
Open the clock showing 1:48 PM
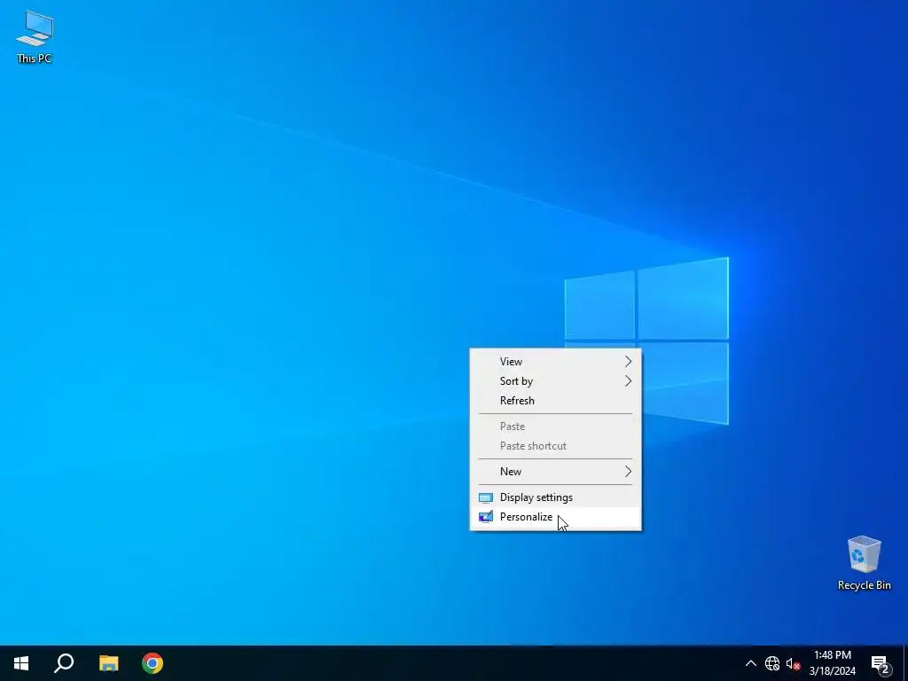click(x=832, y=663)
